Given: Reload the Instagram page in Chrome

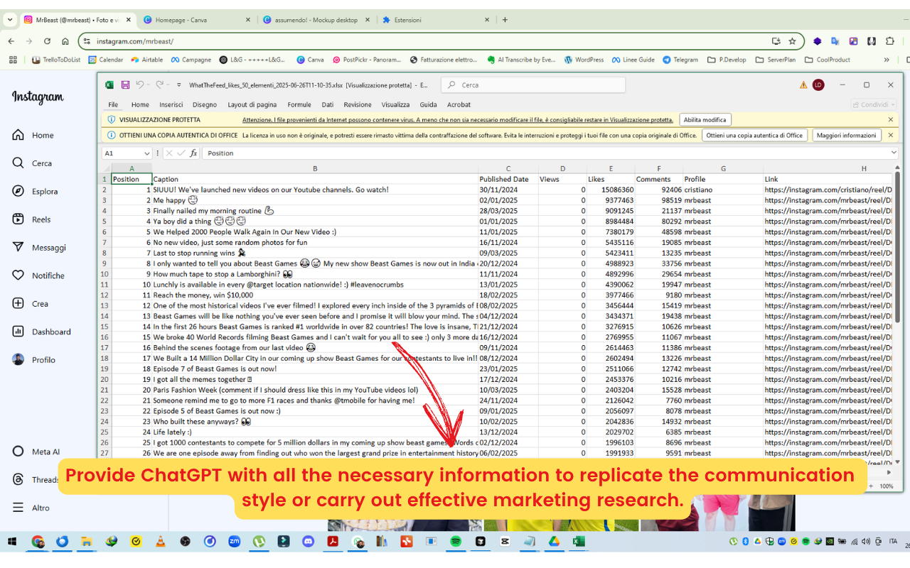Looking at the screenshot, I should coord(48,41).
